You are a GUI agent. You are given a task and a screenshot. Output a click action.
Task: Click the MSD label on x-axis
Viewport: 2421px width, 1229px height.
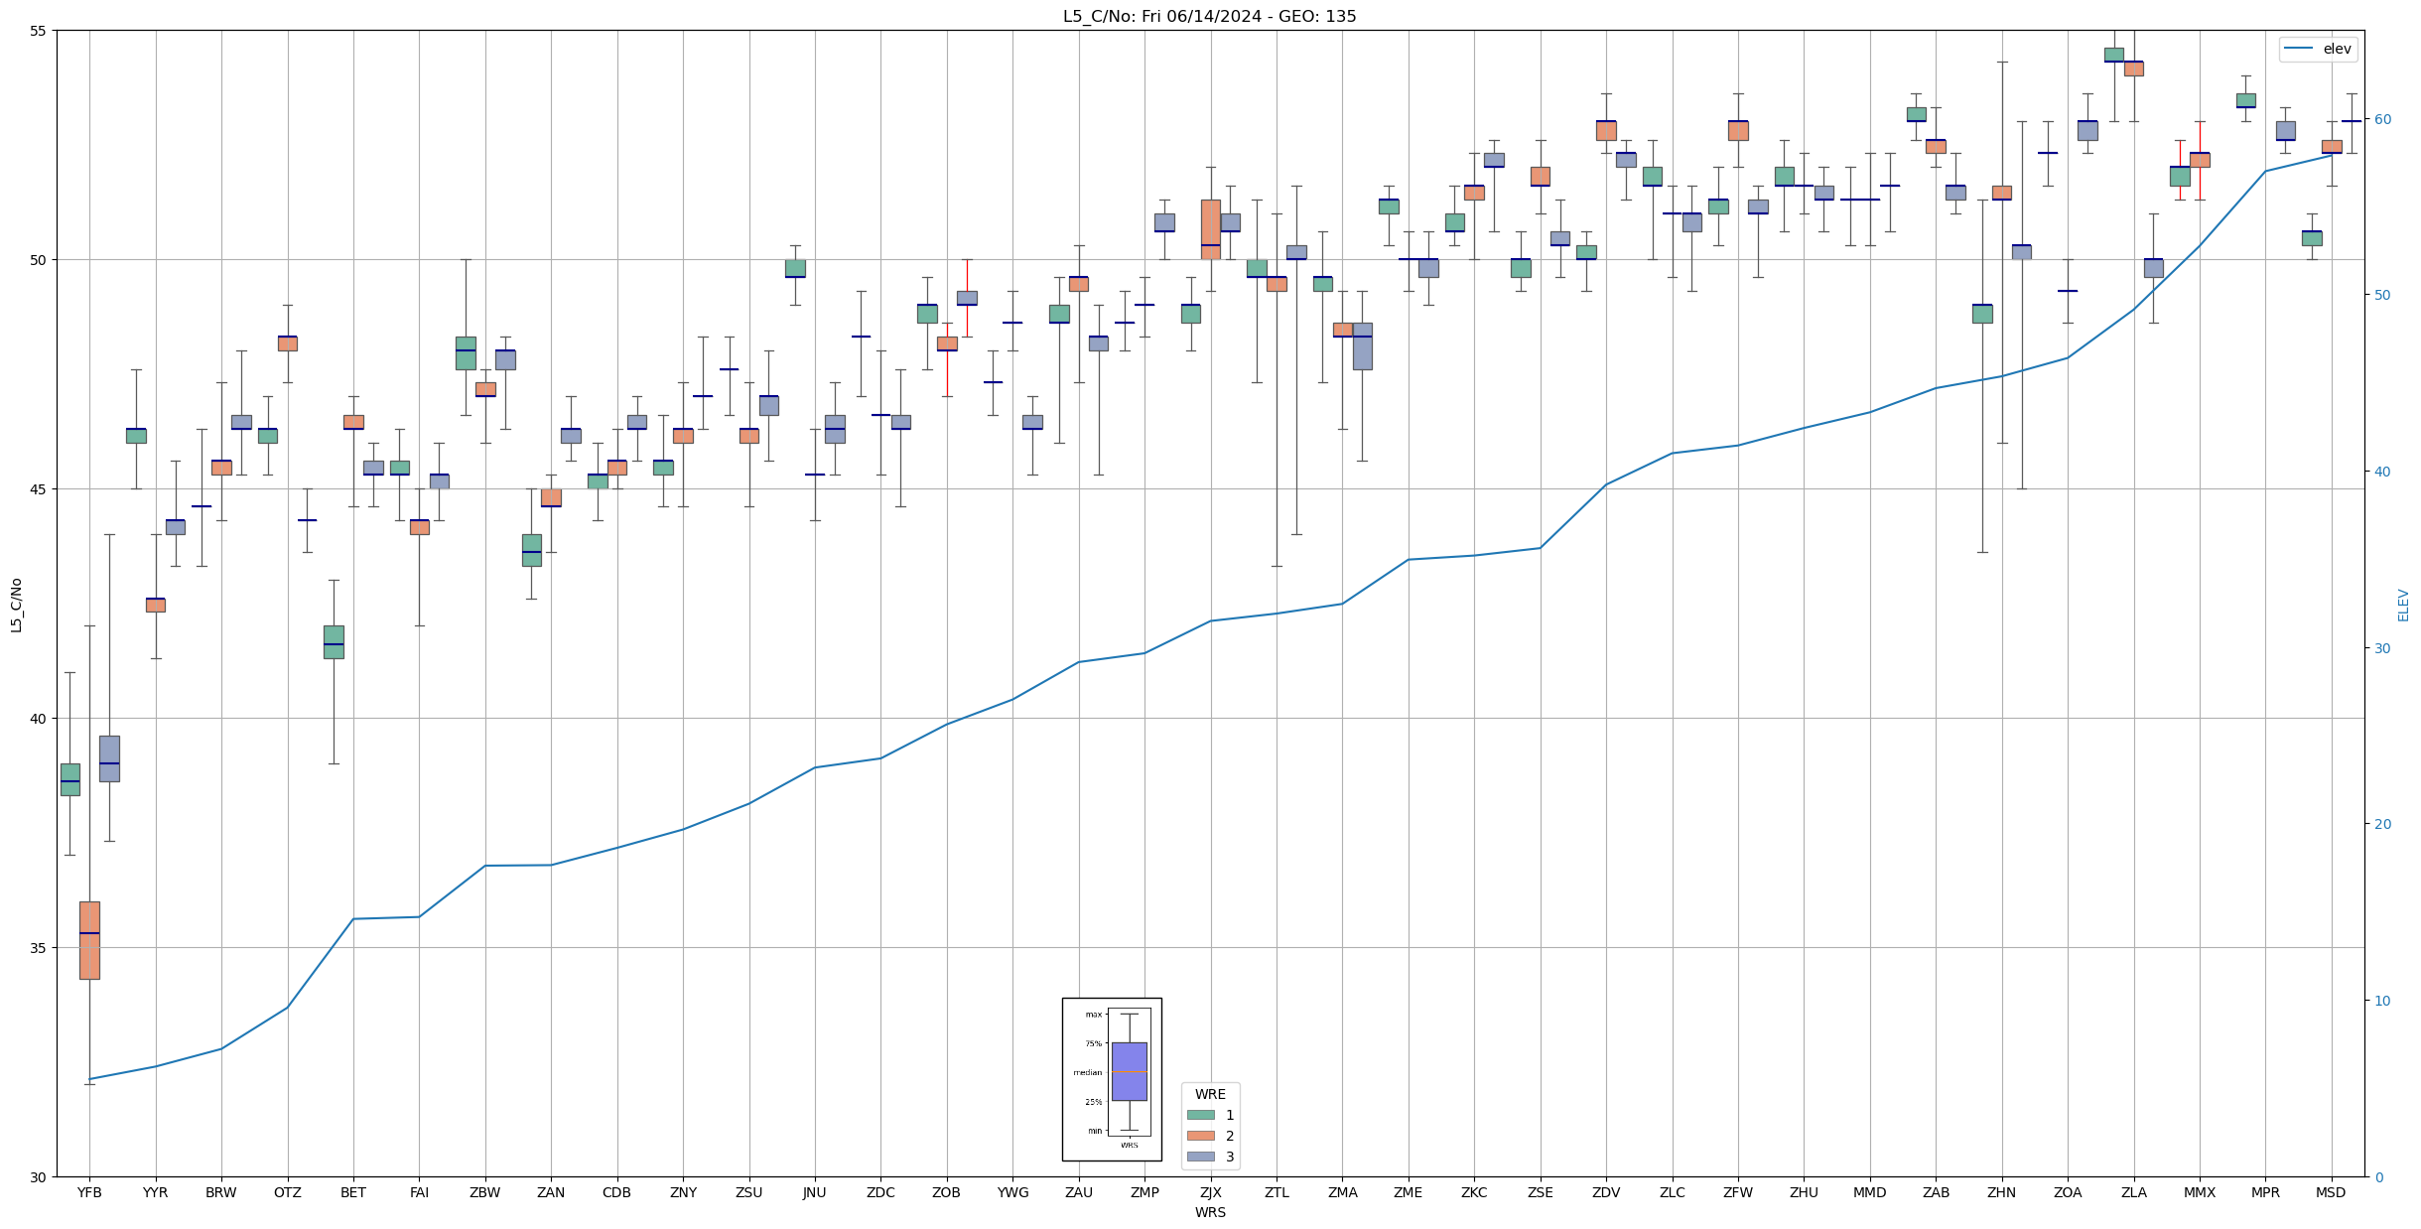tap(2331, 1192)
